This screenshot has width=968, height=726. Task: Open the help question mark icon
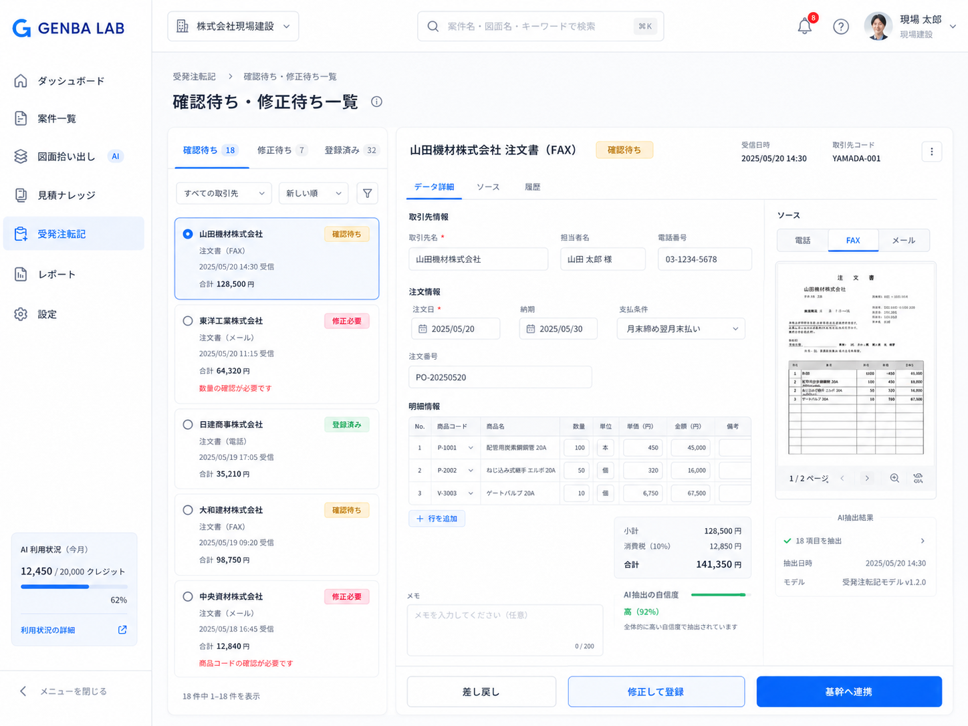click(841, 27)
